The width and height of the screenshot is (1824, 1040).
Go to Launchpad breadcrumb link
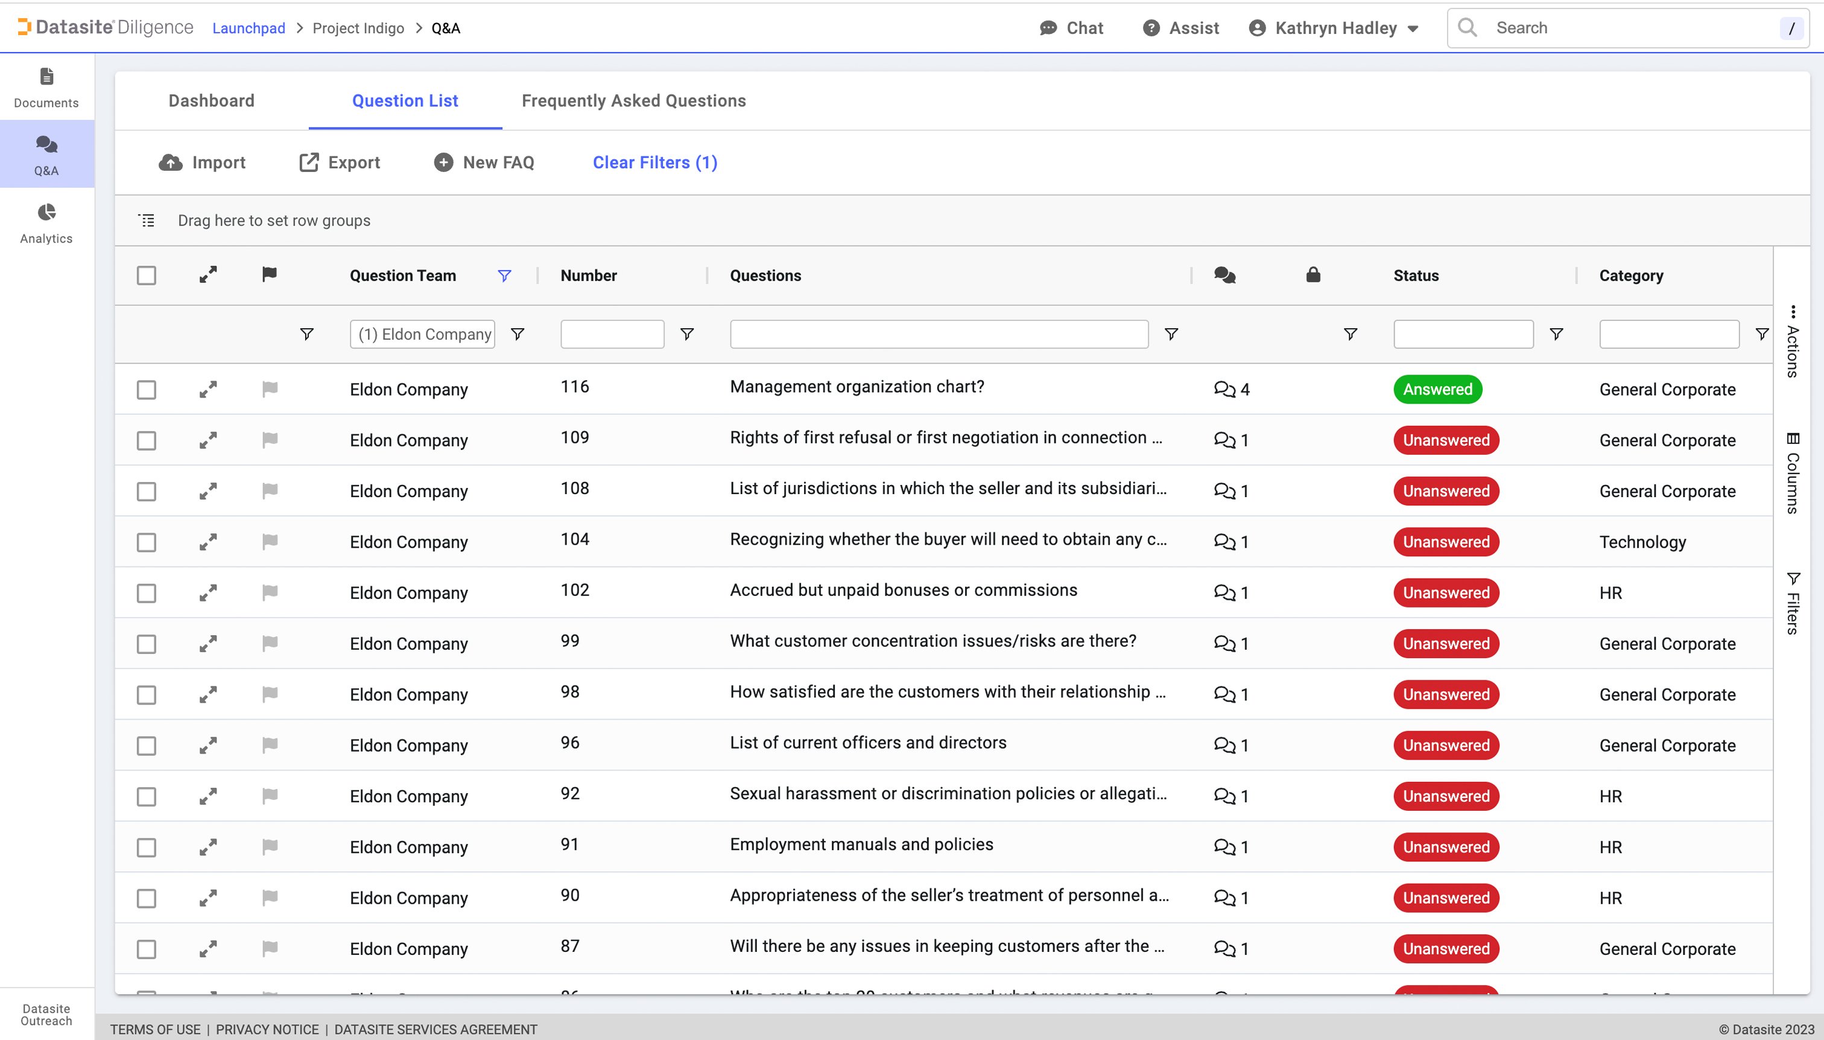tap(249, 28)
